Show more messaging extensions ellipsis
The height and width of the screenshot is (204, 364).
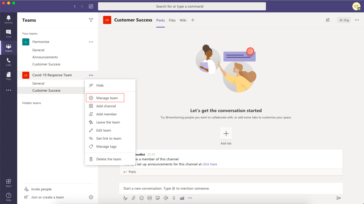(x=190, y=198)
